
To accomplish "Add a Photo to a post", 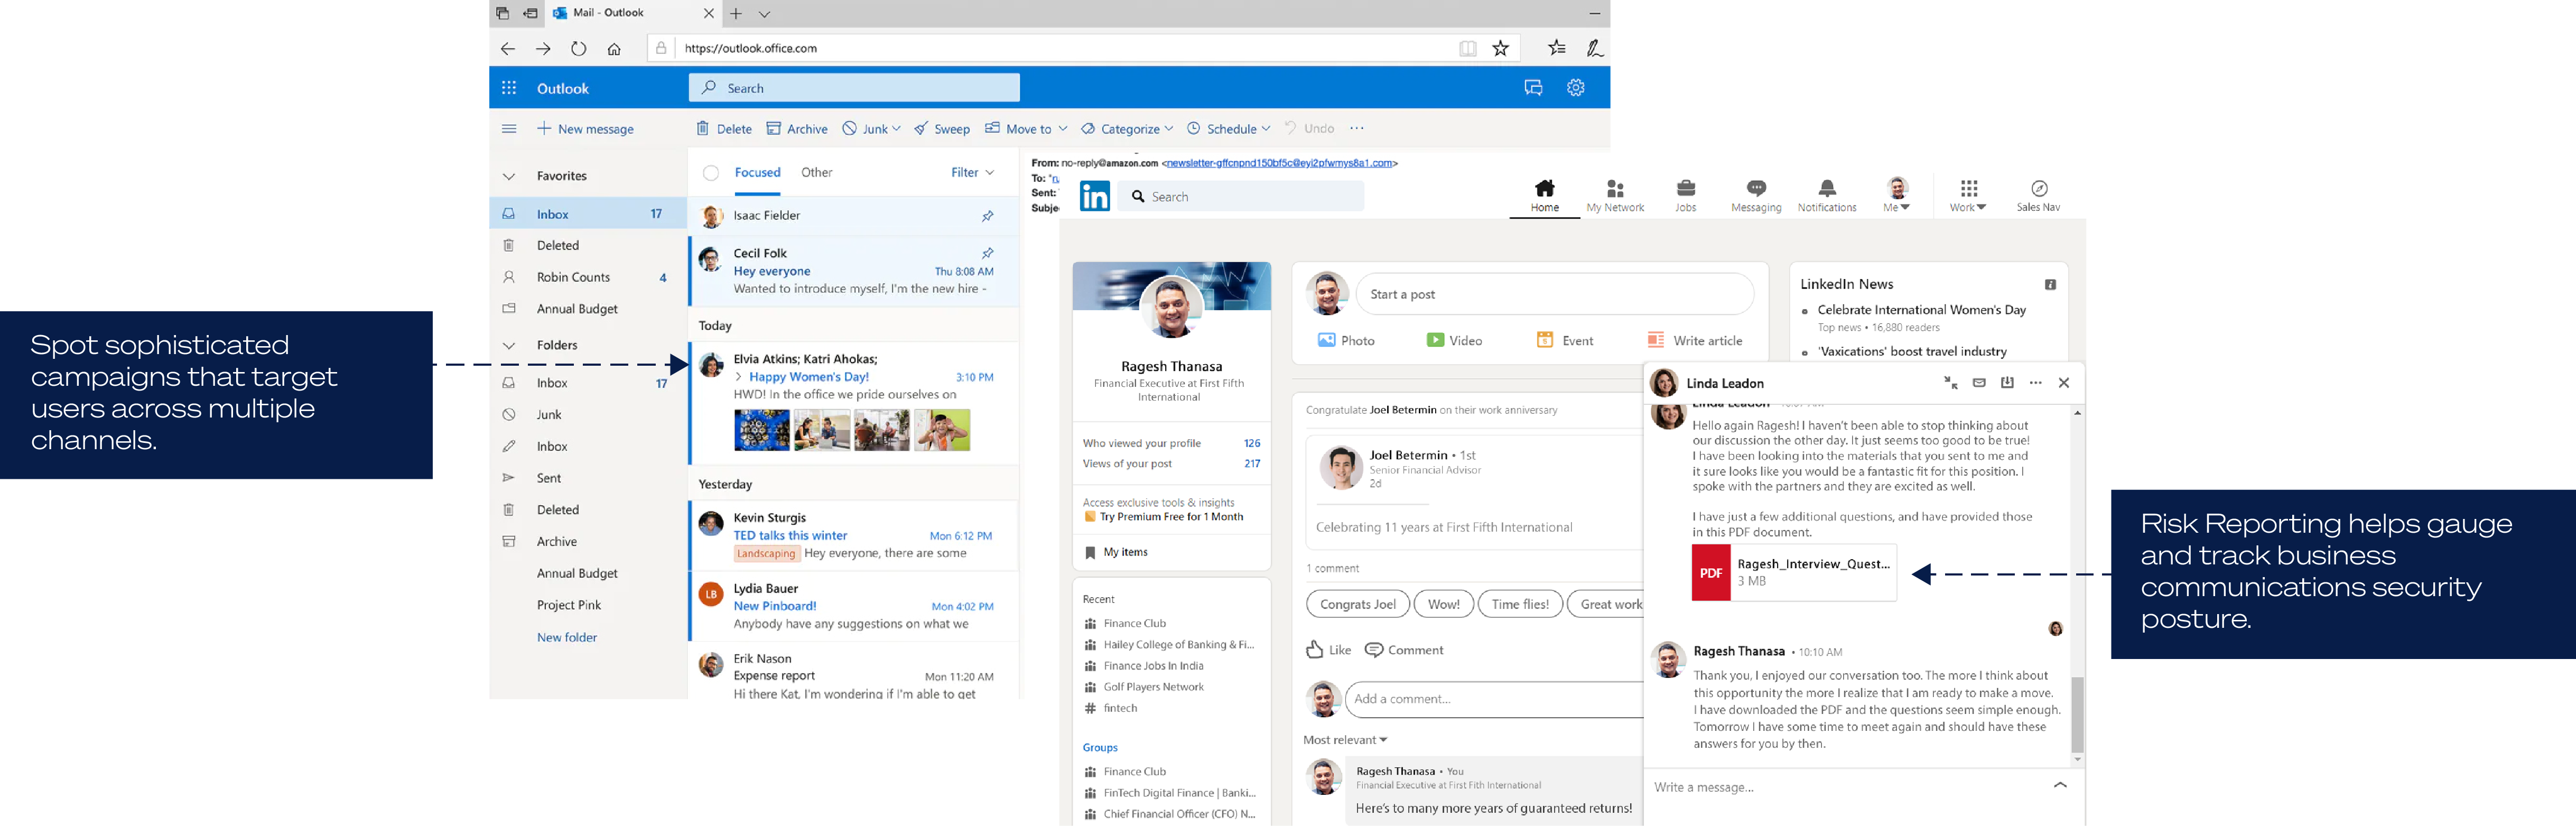I will tap(1345, 340).
